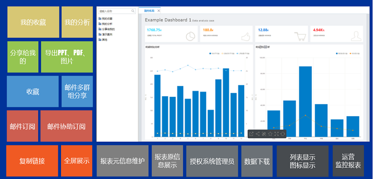Close the 简约布局 tab
The image size is (373, 179).
(x=159, y=11)
